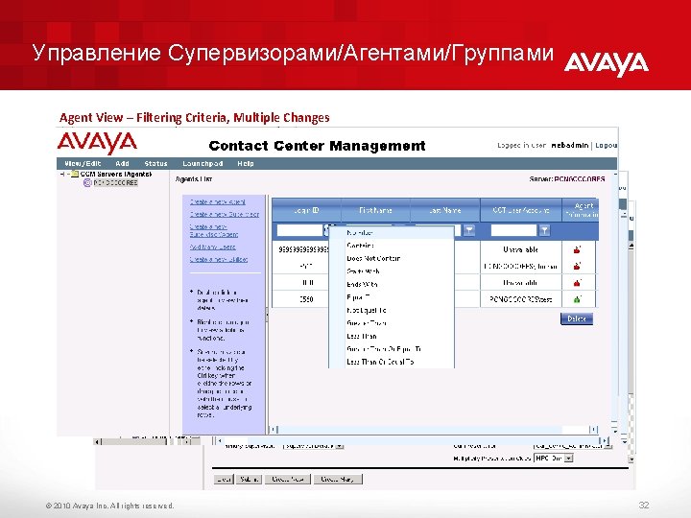Open the Add menu
This screenshot has width=691, height=518.
(122, 163)
